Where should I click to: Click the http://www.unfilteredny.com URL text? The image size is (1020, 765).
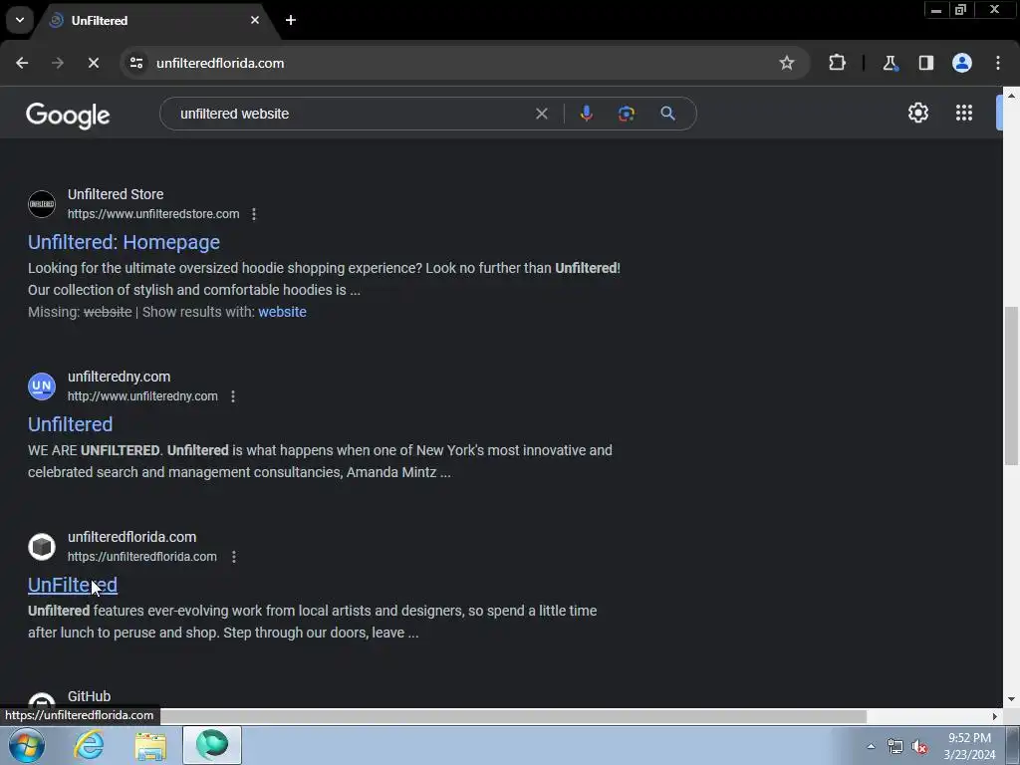[x=142, y=396]
